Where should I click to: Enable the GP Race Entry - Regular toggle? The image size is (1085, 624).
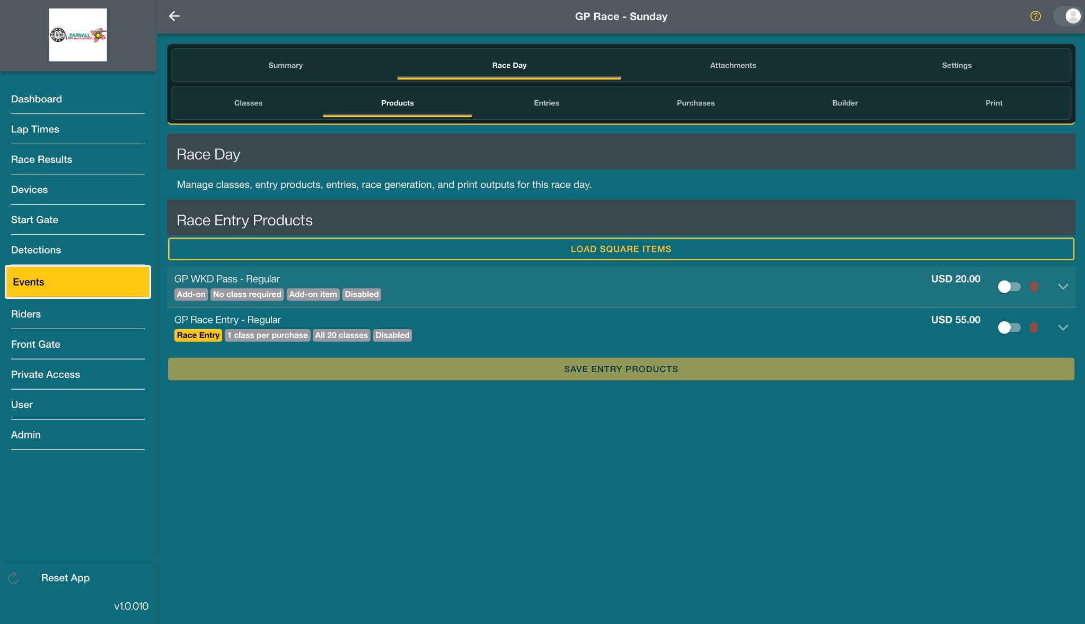[1009, 328]
